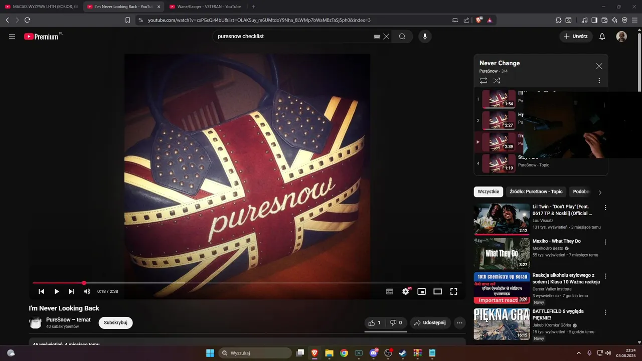Viewport: 642px width, 361px height.
Task: Open player settings gear
Action: click(x=406, y=291)
